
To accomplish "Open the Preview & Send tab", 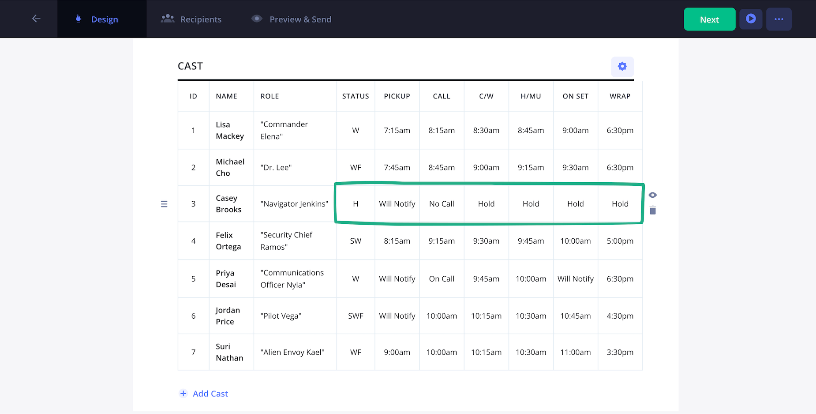I will tap(291, 19).
